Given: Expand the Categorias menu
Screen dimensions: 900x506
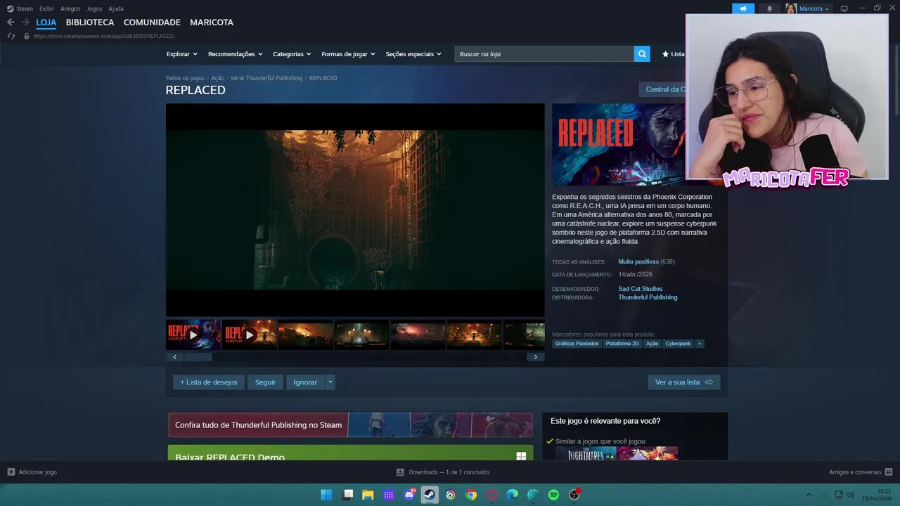Looking at the screenshot, I should [292, 54].
